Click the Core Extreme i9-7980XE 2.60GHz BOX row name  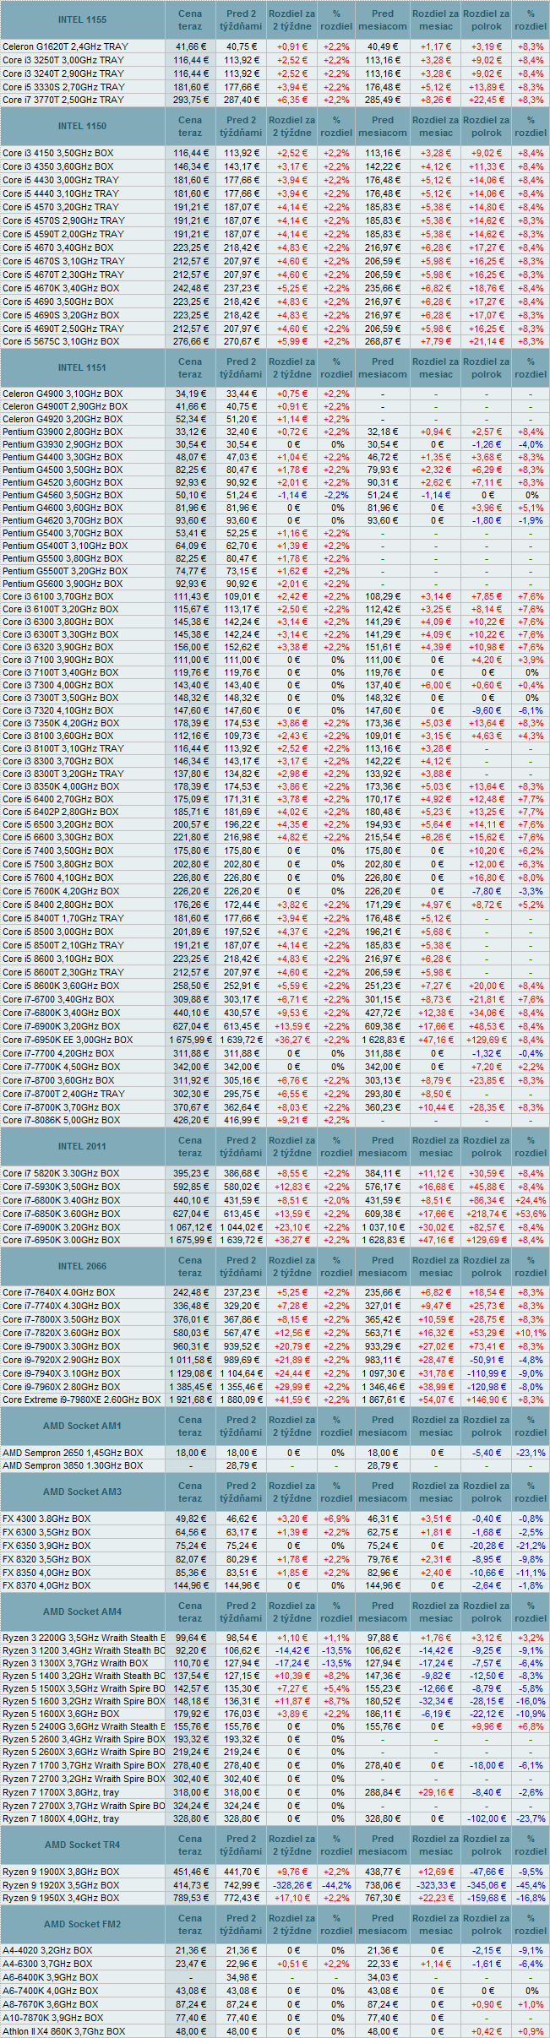click(81, 1399)
